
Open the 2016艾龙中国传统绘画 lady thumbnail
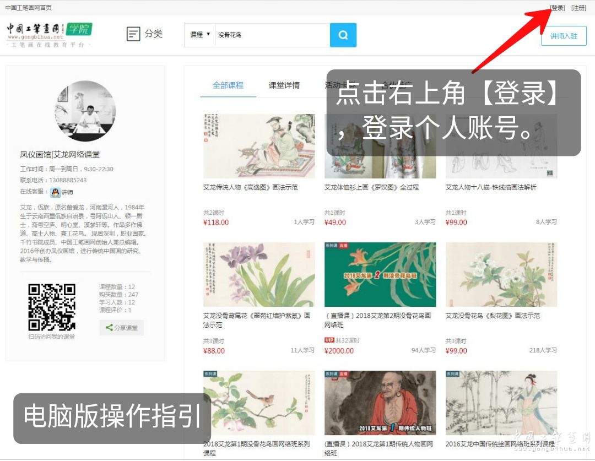[501, 403]
